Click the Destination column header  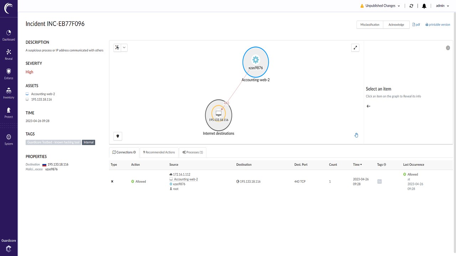pyautogui.click(x=244, y=165)
